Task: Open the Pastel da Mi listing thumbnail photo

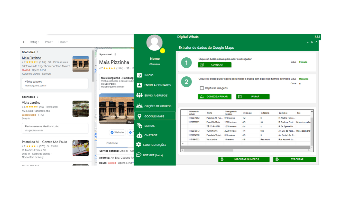Action: click(81, 148)
